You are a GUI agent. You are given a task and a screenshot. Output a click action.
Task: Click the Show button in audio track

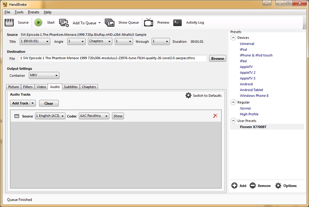(x=118, y=116)
